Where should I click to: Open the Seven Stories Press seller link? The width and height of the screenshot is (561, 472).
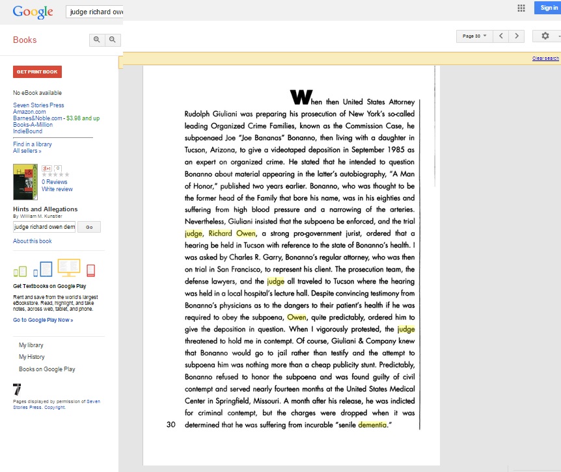click(x=38, y=105)
